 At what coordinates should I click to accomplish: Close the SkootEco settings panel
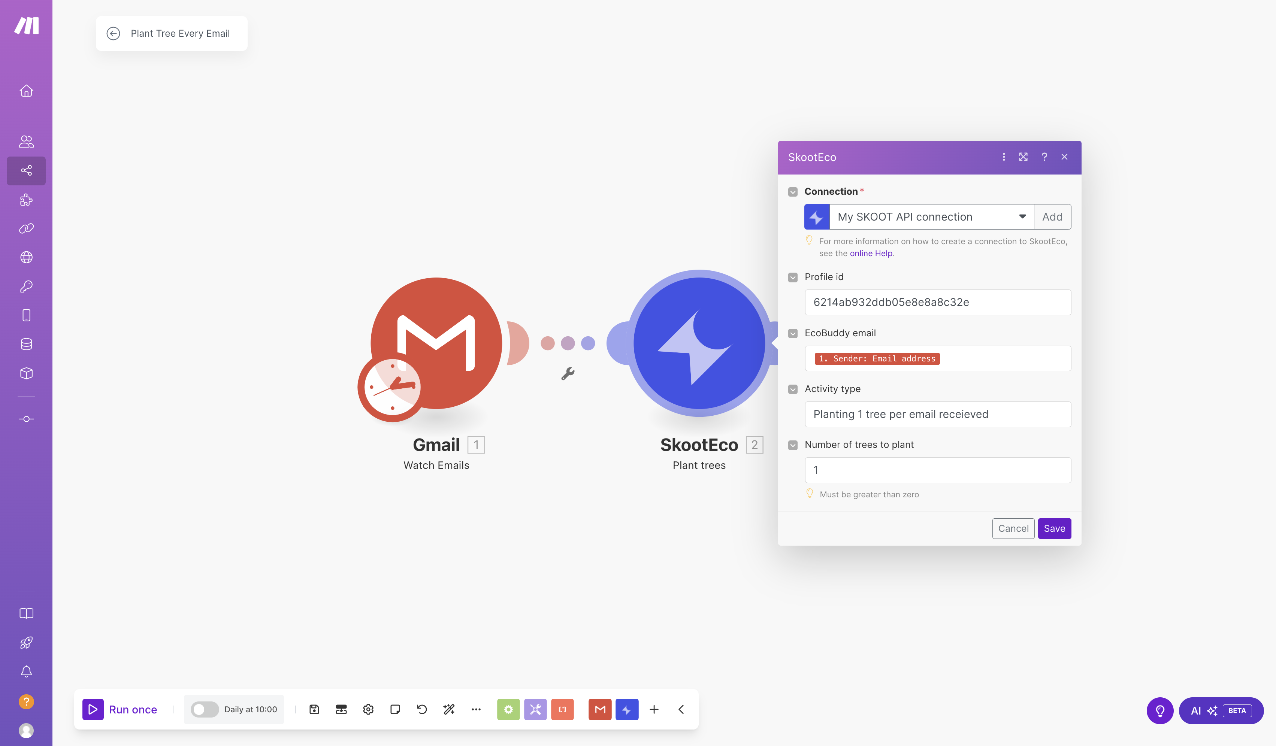[x=1064, y=157]
